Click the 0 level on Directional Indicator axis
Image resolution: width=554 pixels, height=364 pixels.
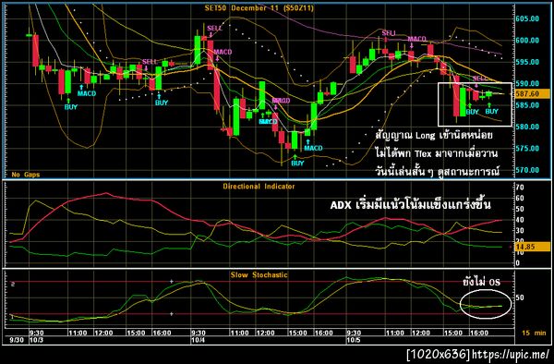tap(518, 263)
